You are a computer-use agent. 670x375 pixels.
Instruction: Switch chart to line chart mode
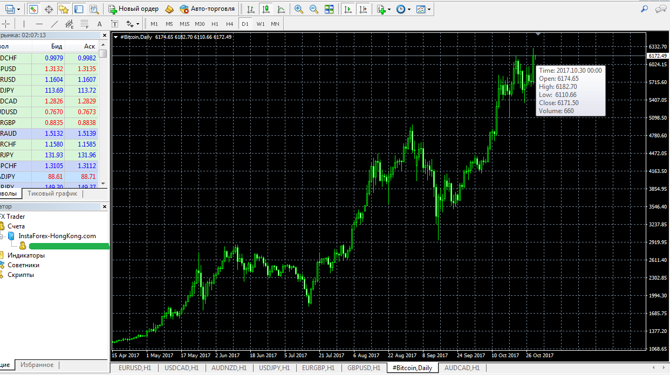[x=281, y=9]
